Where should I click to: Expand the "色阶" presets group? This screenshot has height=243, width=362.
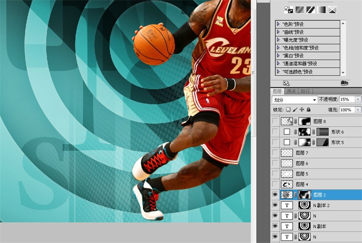click(278, 24)
